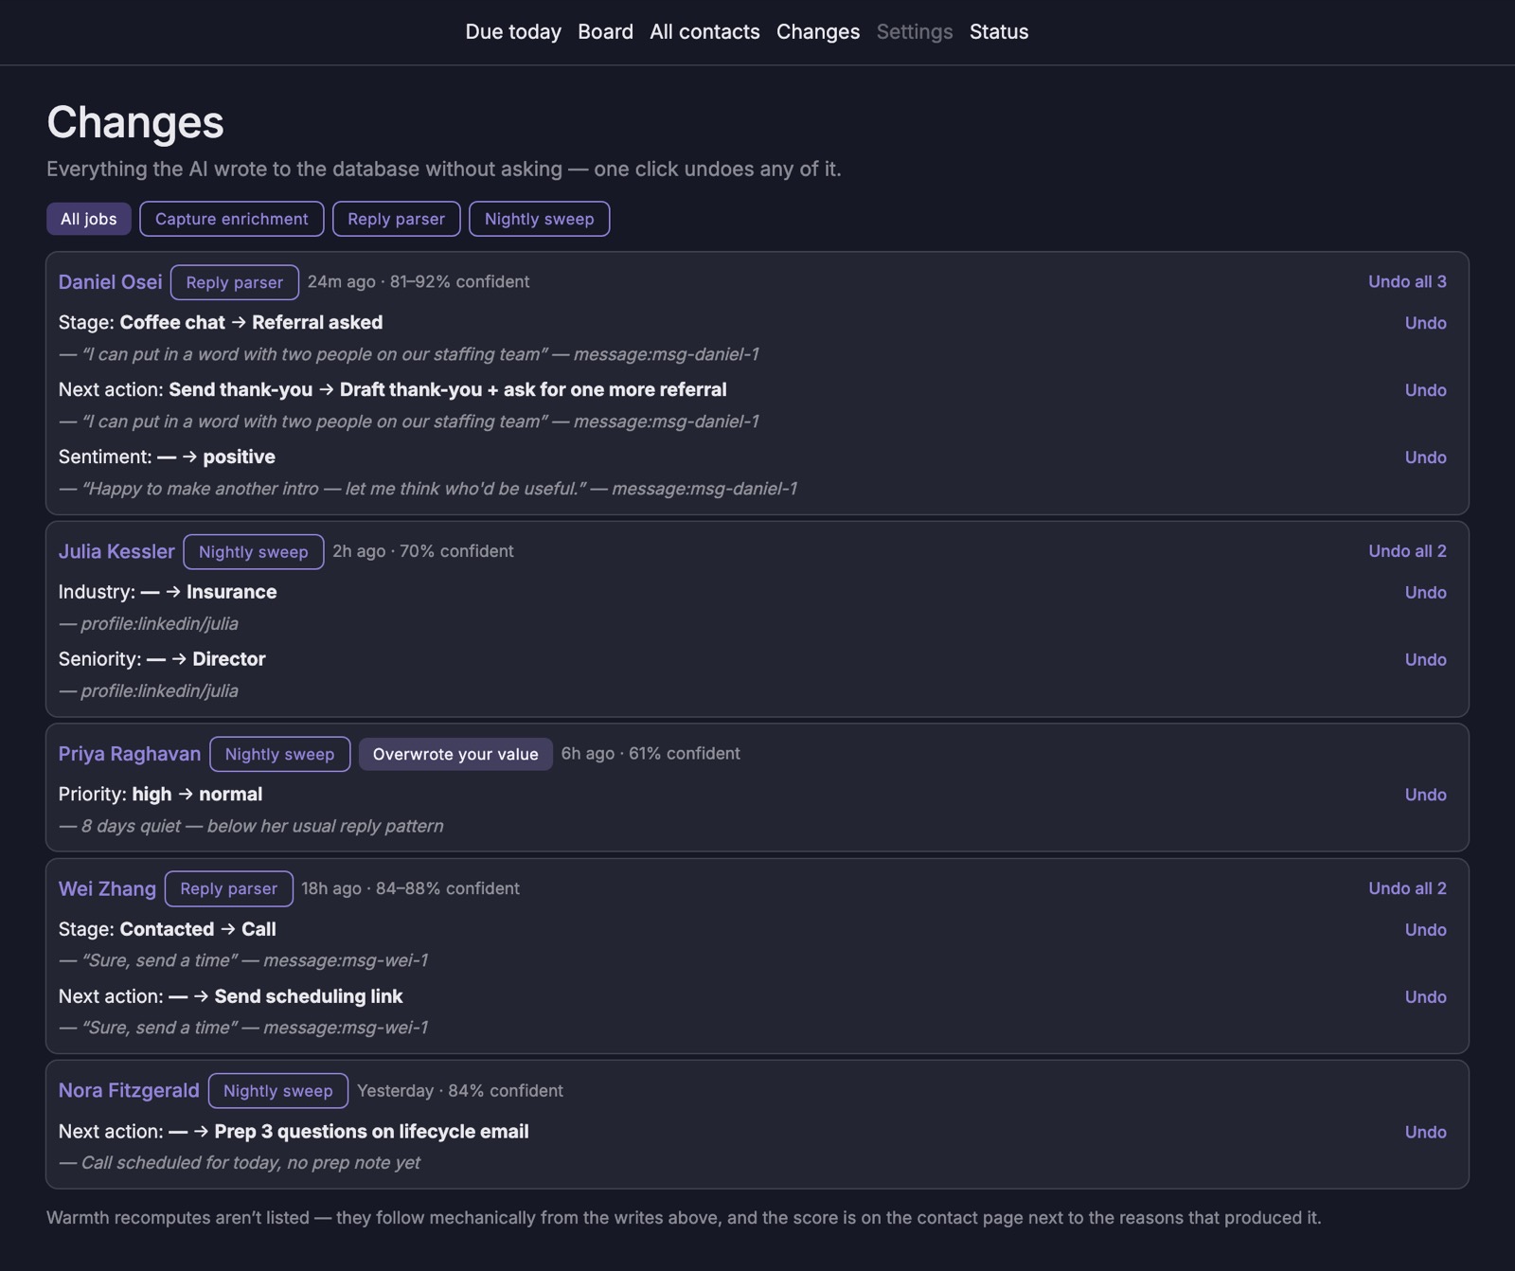The image size is (1515, 1271).
Task: Click Nightly sweep tag on Nora Fitzgerald card
Action: click(x=278, y=1091)
